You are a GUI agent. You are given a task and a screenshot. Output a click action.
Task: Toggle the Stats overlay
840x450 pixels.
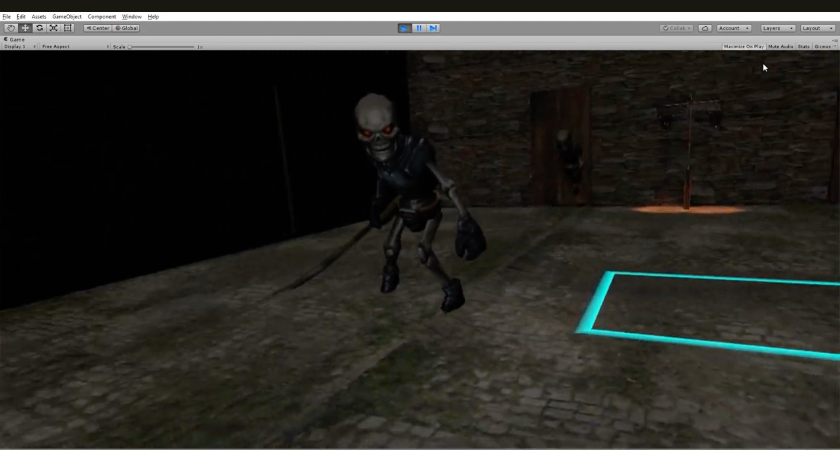(803, 46)
